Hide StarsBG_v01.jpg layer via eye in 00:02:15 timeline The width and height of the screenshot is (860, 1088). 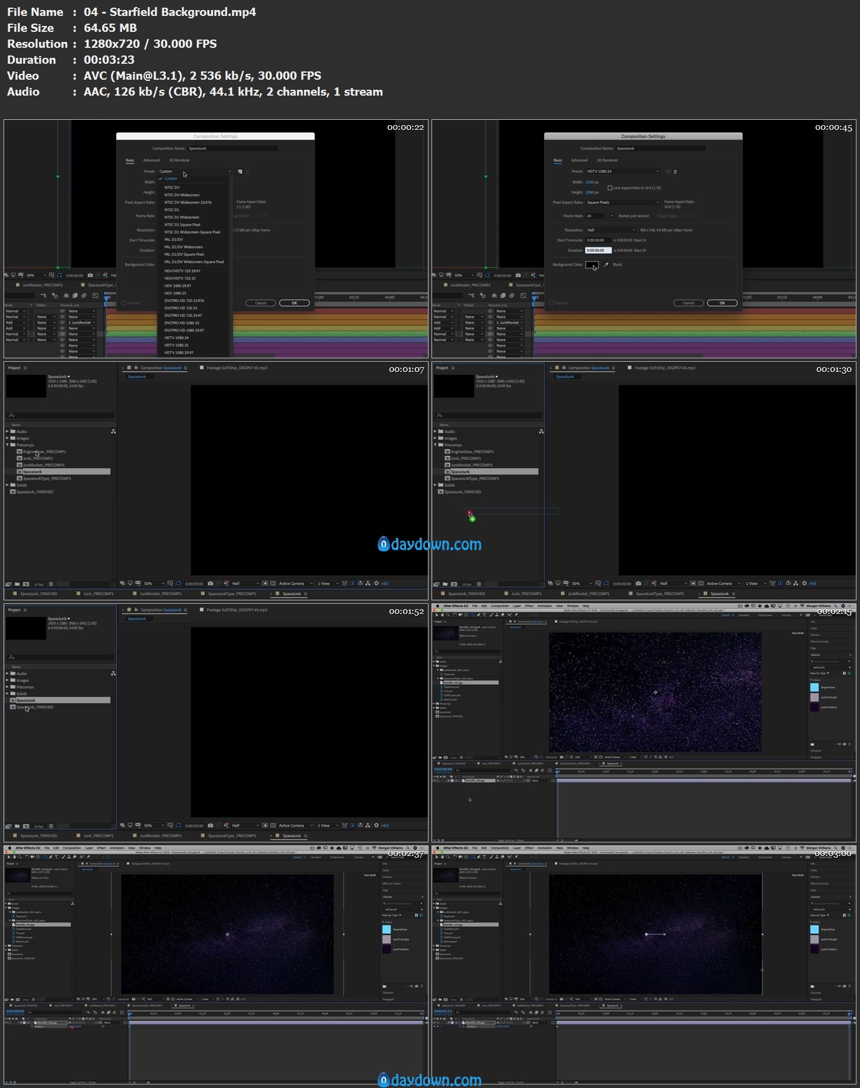[434, 780]
